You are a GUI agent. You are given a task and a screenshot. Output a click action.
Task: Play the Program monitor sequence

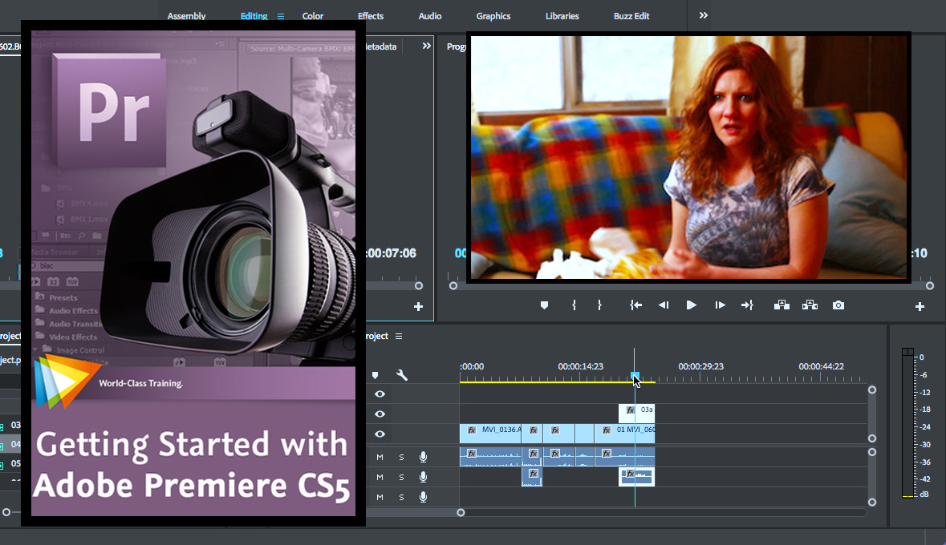(x=692, y=305)
